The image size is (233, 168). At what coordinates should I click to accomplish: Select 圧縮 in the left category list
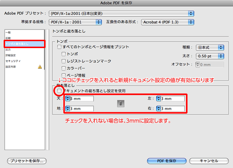[8, 38]
